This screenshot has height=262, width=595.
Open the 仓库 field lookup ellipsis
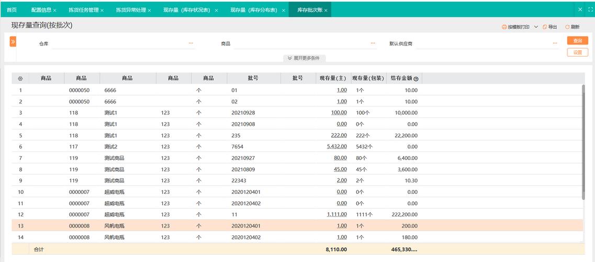[x=191, y=43]
